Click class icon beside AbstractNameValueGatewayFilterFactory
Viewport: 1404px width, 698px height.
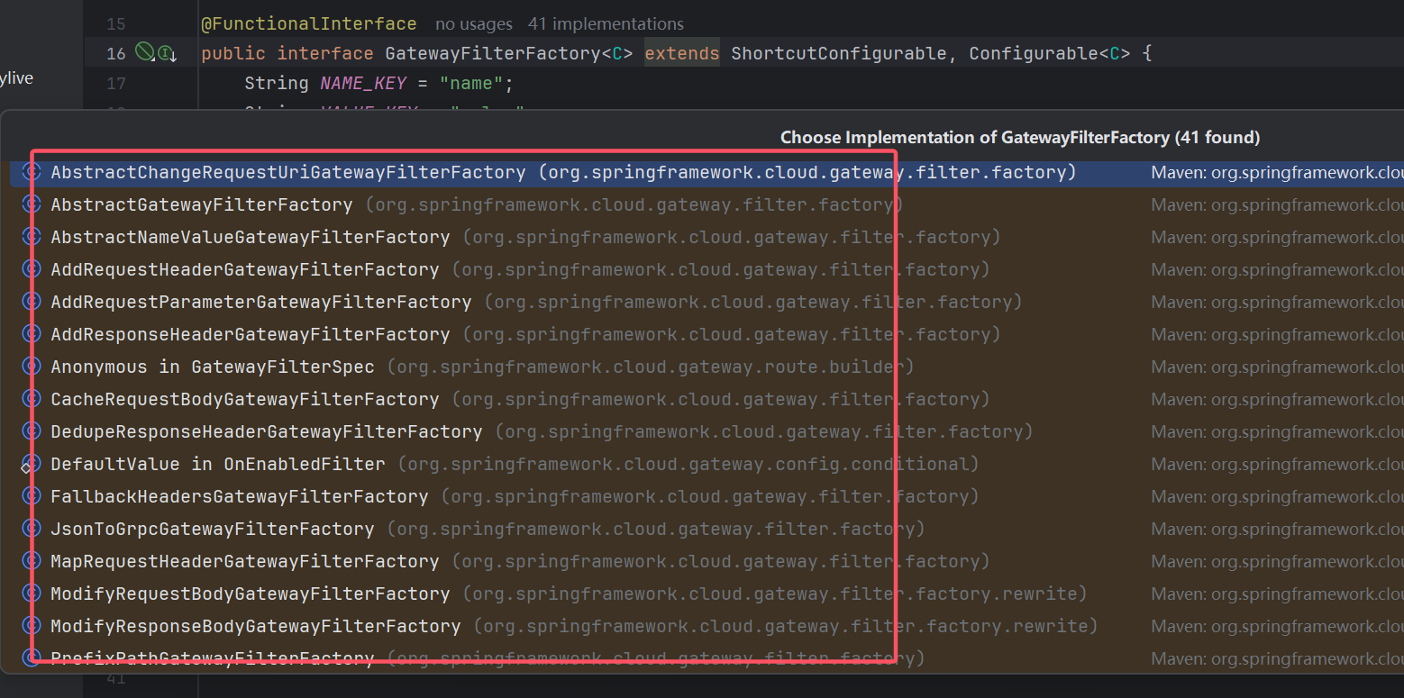tap(32, 237)
